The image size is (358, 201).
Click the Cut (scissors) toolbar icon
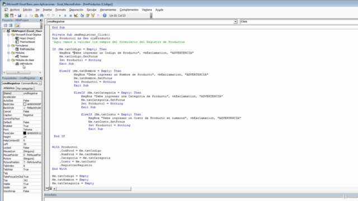[26, 16]
